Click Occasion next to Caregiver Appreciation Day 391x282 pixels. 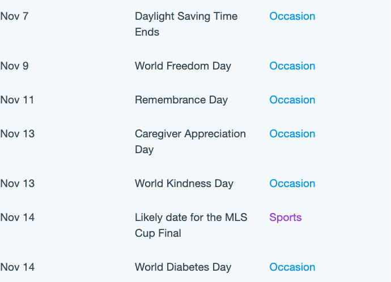292,134
